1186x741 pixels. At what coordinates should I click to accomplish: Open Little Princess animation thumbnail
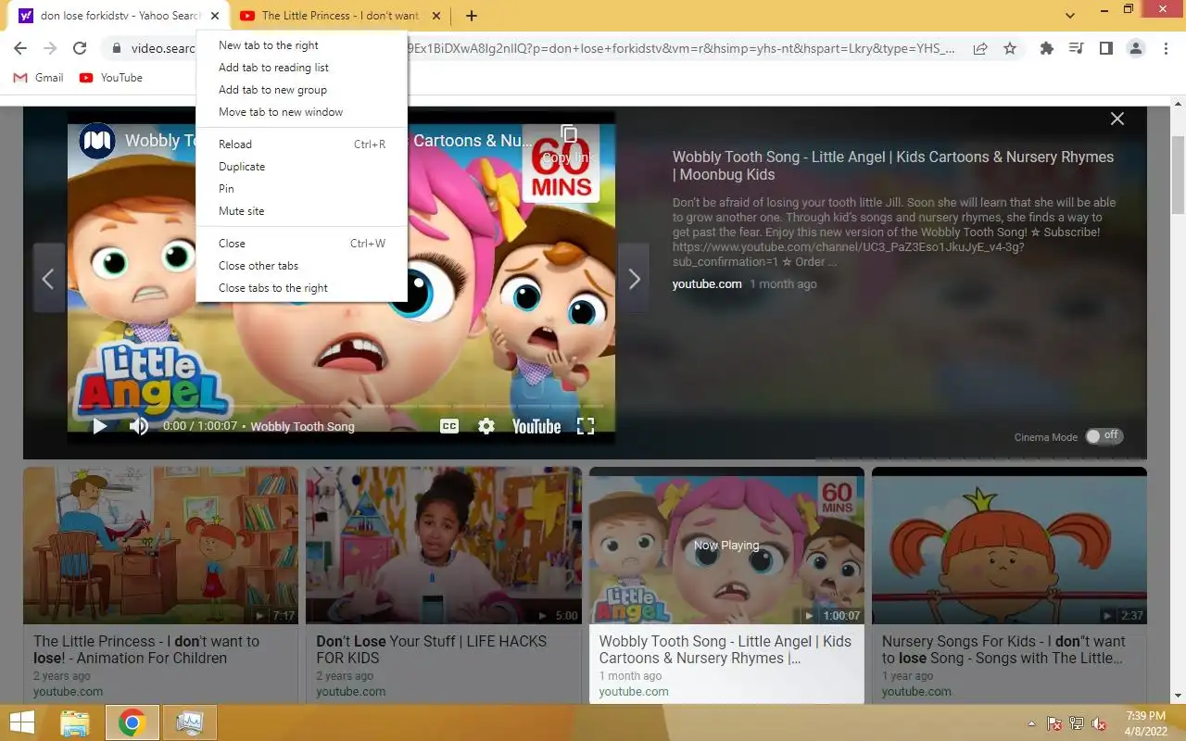click(161, 546)
